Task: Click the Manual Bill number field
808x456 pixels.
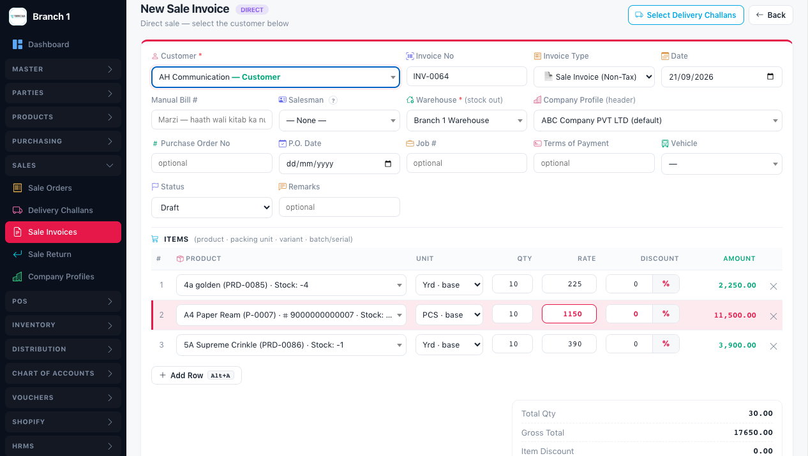Action: point(212,120)
